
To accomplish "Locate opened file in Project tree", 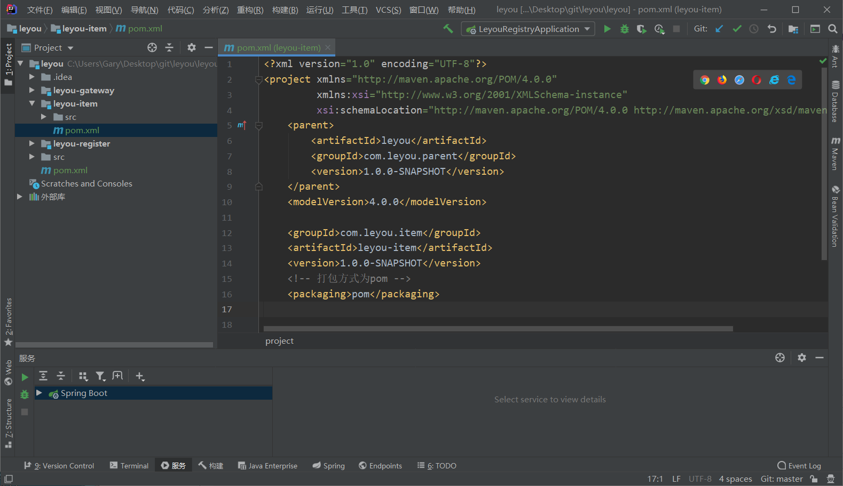I will pyautogui.click(x=152, y=47).
